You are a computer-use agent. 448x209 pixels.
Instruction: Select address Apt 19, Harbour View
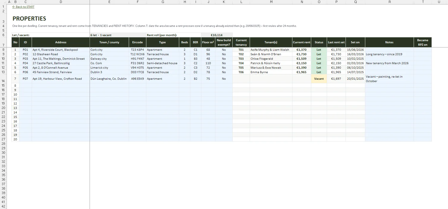tap(61, 79)
